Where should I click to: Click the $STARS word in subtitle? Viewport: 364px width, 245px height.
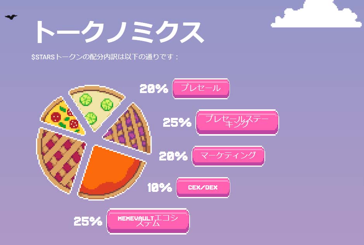tap(43, 57)
